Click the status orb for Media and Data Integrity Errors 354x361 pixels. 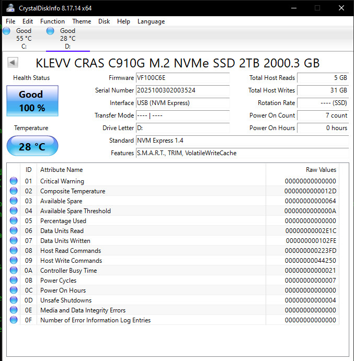[14, 310]
